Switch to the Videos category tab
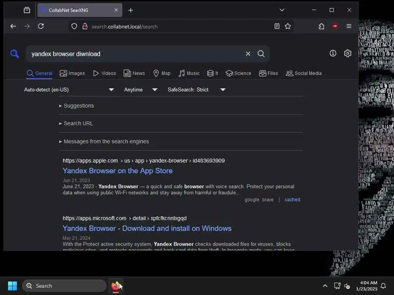 point(105,73)
